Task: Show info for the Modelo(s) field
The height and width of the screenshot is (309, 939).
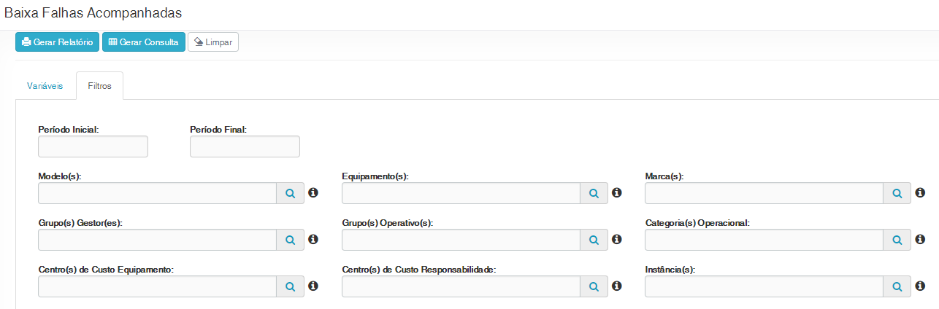Action: (313, 193)
